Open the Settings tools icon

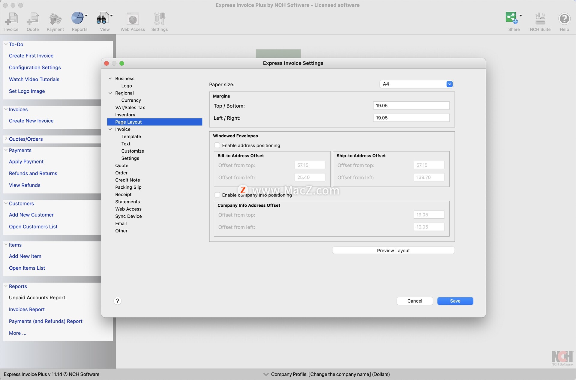(159, 19)
